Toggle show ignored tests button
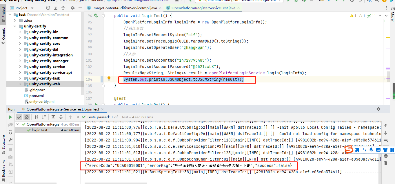The height and width of the screenshot is (184, 395). [26, 117]
